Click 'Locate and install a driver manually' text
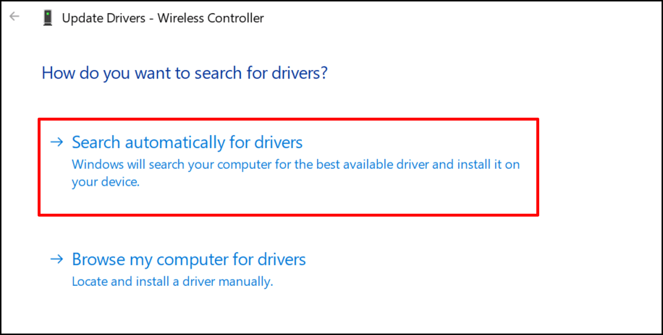663x335 pixels. click(x=172, y=282)
